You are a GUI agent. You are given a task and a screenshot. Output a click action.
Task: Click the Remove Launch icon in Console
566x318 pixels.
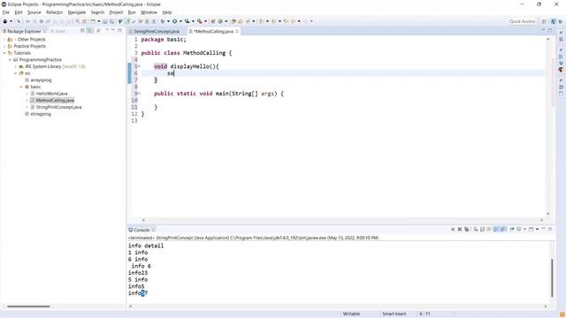[460, 229]
